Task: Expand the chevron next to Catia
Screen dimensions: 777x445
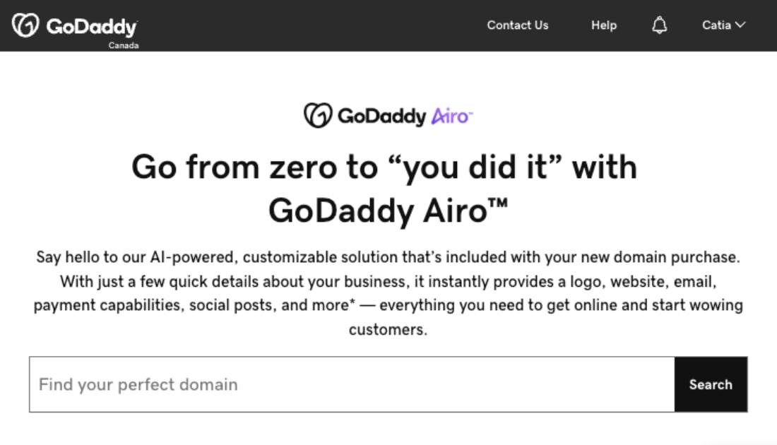Action: coord(740,25)
